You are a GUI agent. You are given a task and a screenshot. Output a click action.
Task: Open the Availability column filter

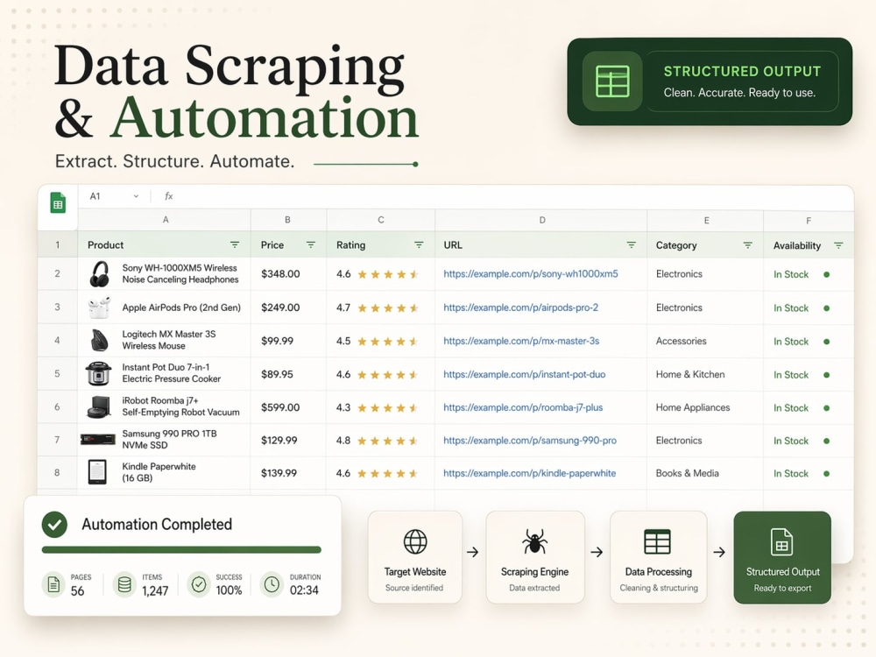point(838,245)
